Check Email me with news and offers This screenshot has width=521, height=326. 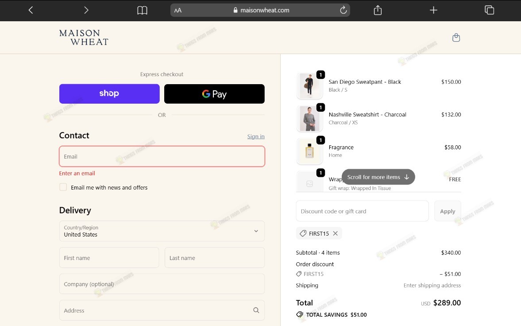[x=63, y=187]
